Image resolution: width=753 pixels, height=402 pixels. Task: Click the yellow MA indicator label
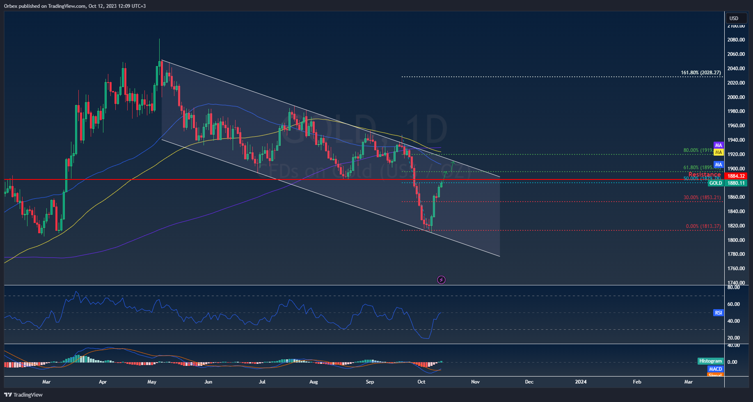pos(718,152)
